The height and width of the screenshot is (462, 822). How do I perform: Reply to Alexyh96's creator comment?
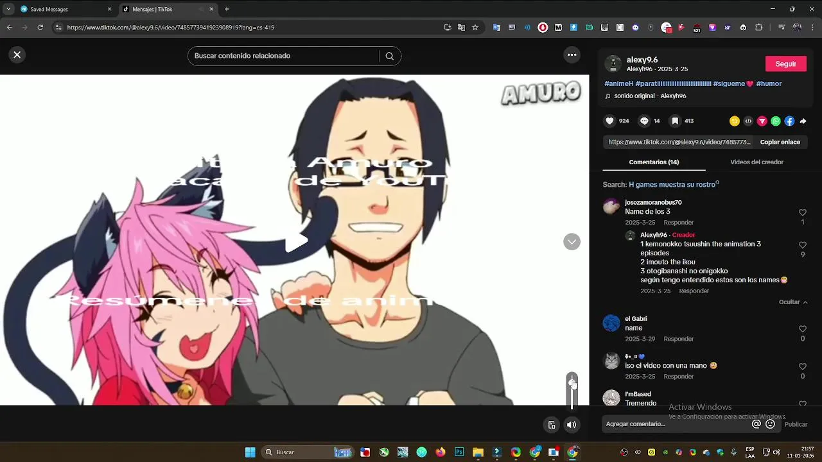pos(694,291)
